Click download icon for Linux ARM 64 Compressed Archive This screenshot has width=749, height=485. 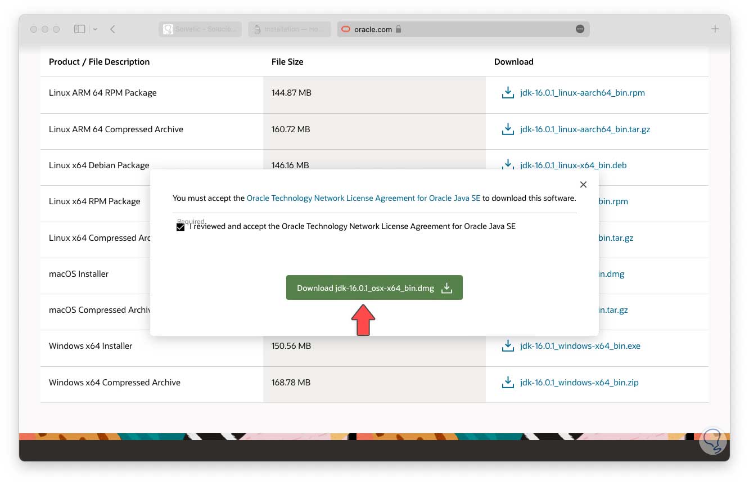click(x=508, y=129)
